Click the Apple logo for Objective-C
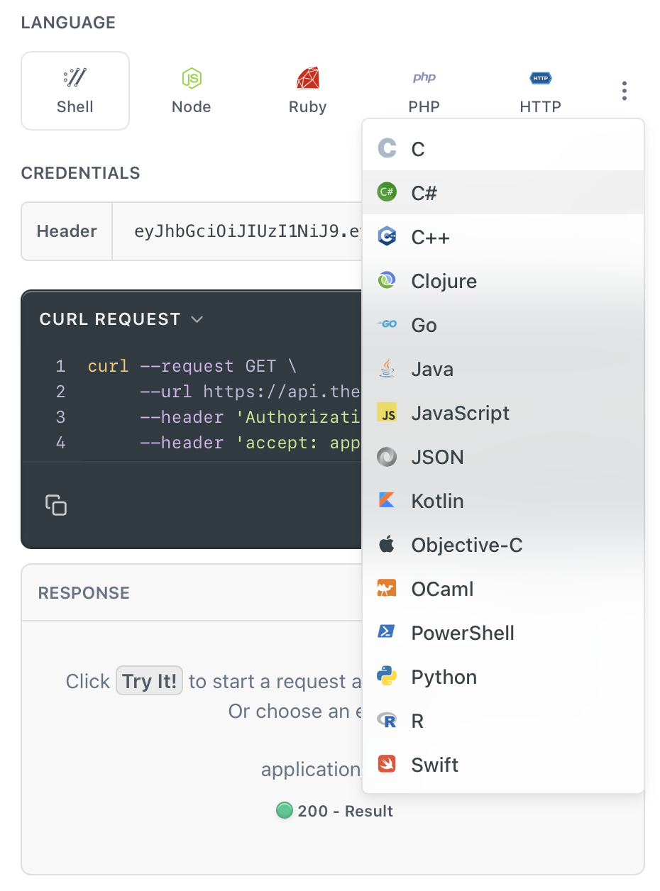 click(387, 544)
